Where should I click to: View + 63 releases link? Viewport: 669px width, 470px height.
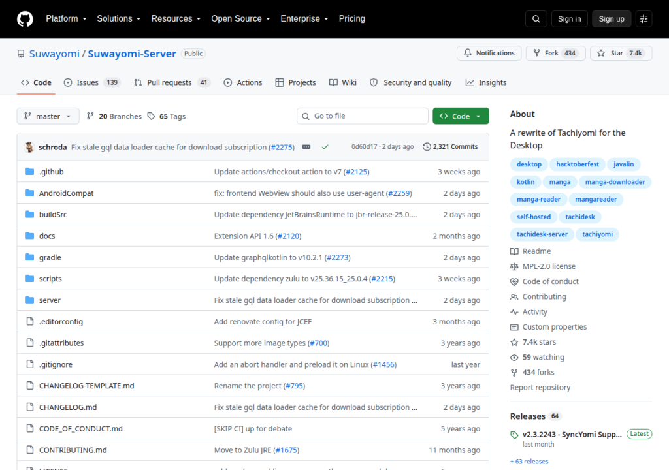pos(529,462)
